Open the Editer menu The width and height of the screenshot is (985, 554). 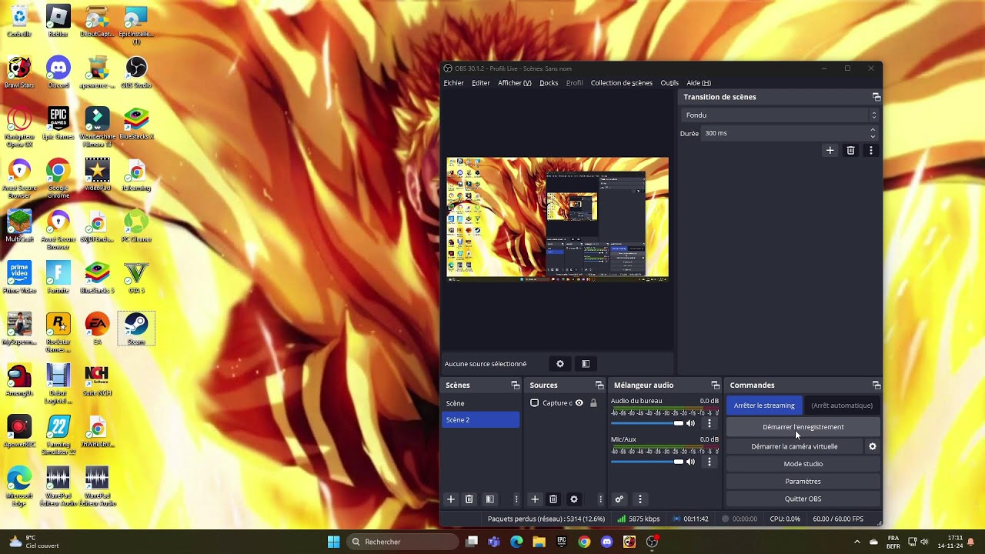coord(481,83)
